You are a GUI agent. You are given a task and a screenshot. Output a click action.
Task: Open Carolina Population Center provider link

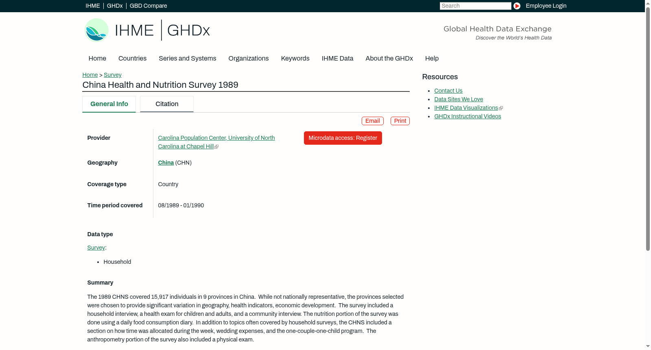click(x=216, y=142)
